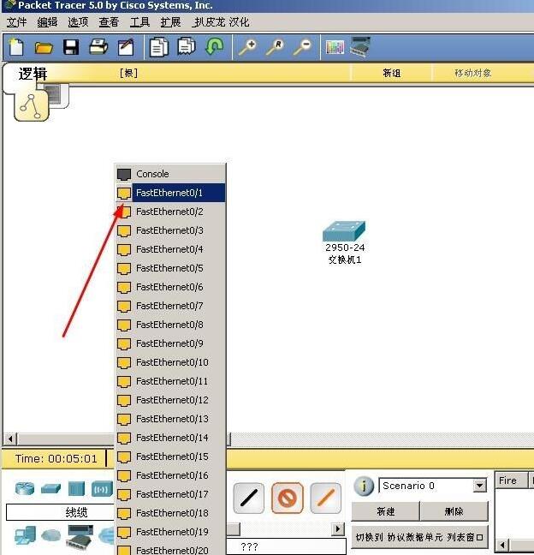Viewport: 534px width, 555px height.
Task: Click the green Undo arrow icon
Action: (x=214, y=47)
